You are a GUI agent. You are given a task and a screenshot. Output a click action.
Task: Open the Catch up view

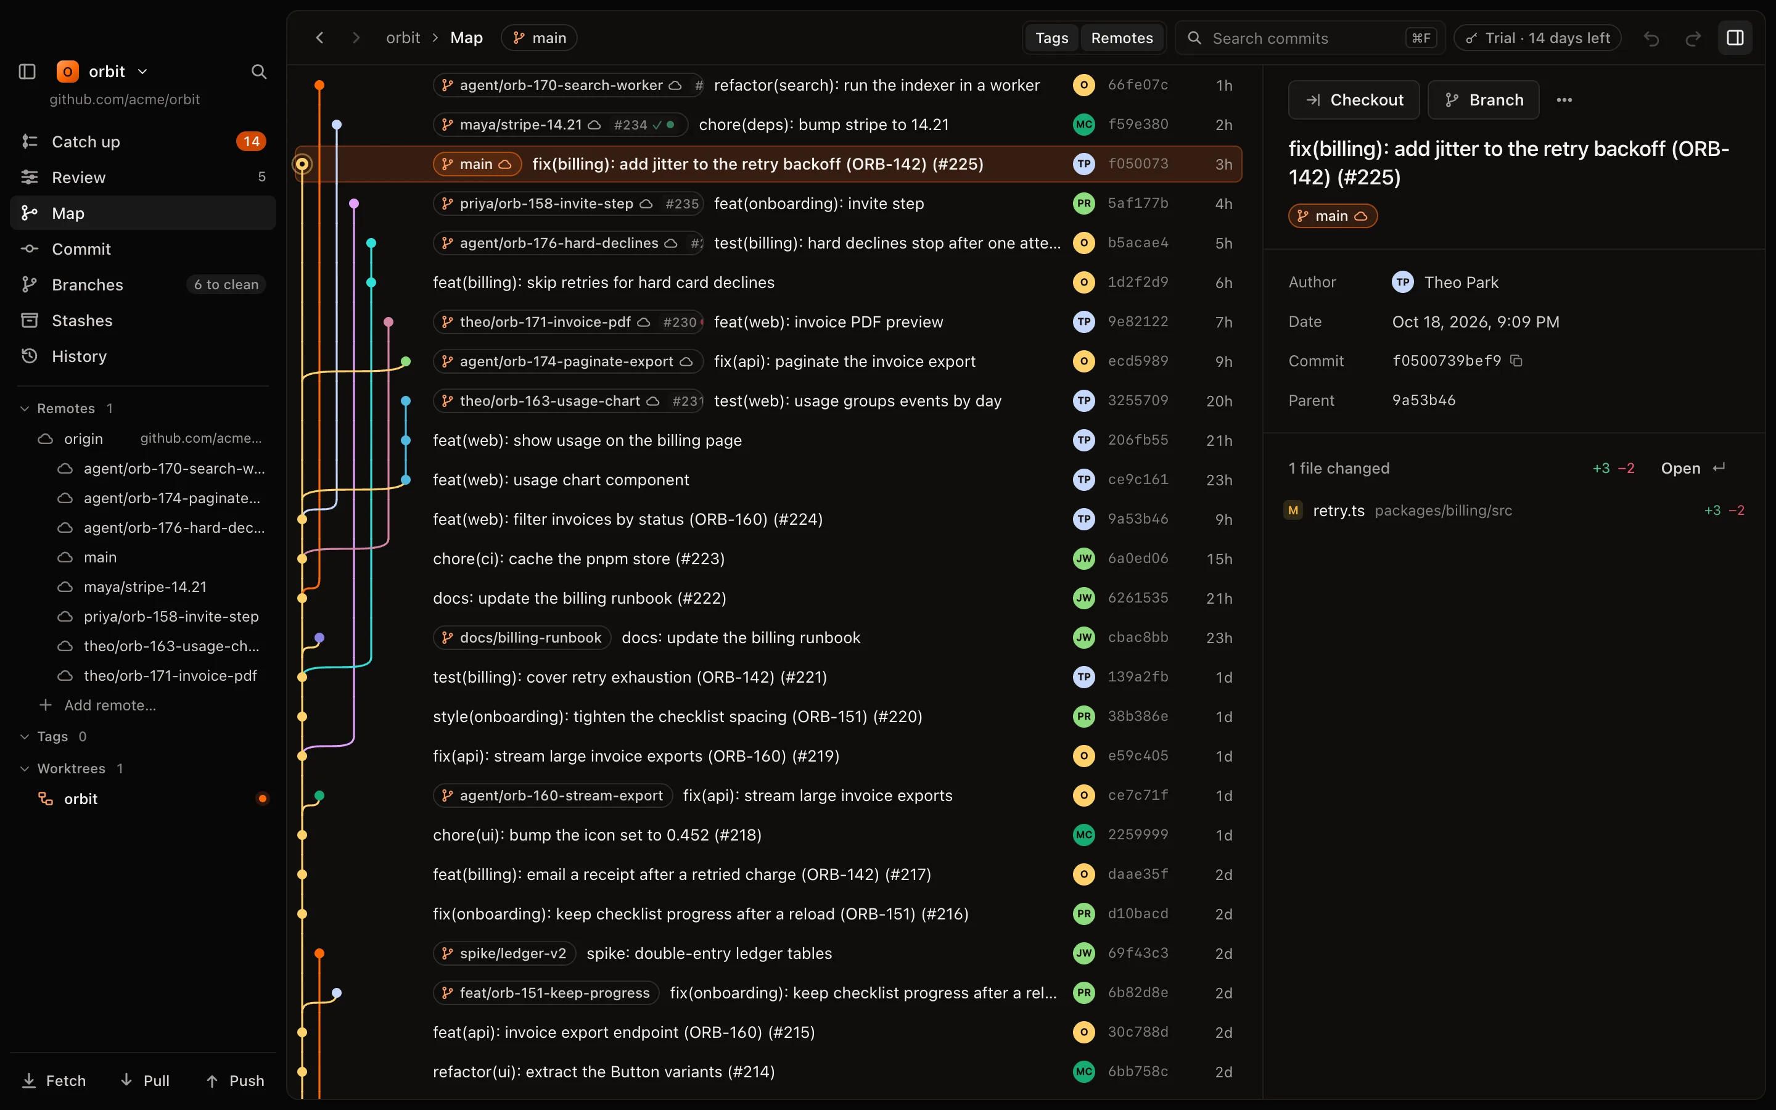(143, 141)
